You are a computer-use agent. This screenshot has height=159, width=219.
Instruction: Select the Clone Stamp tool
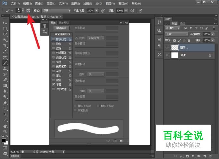click(x=5, y=69)
